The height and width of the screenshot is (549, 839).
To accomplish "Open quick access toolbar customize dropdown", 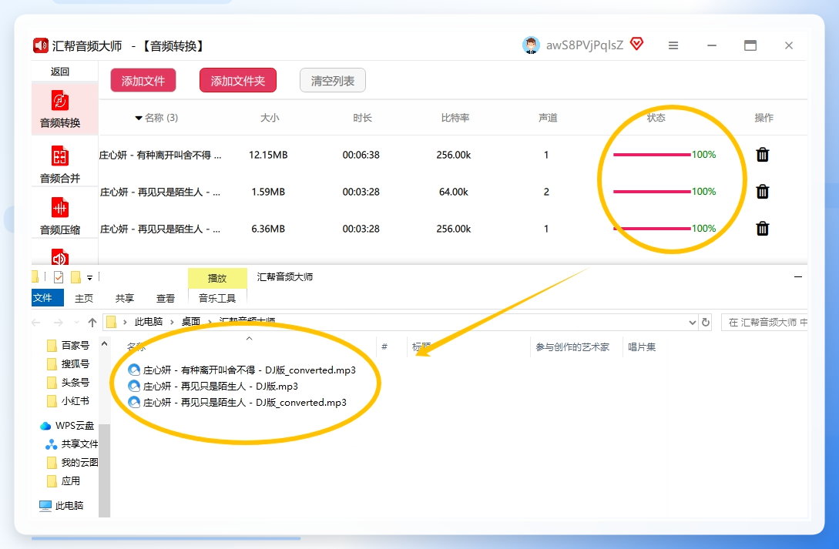I will coord(89,277).
